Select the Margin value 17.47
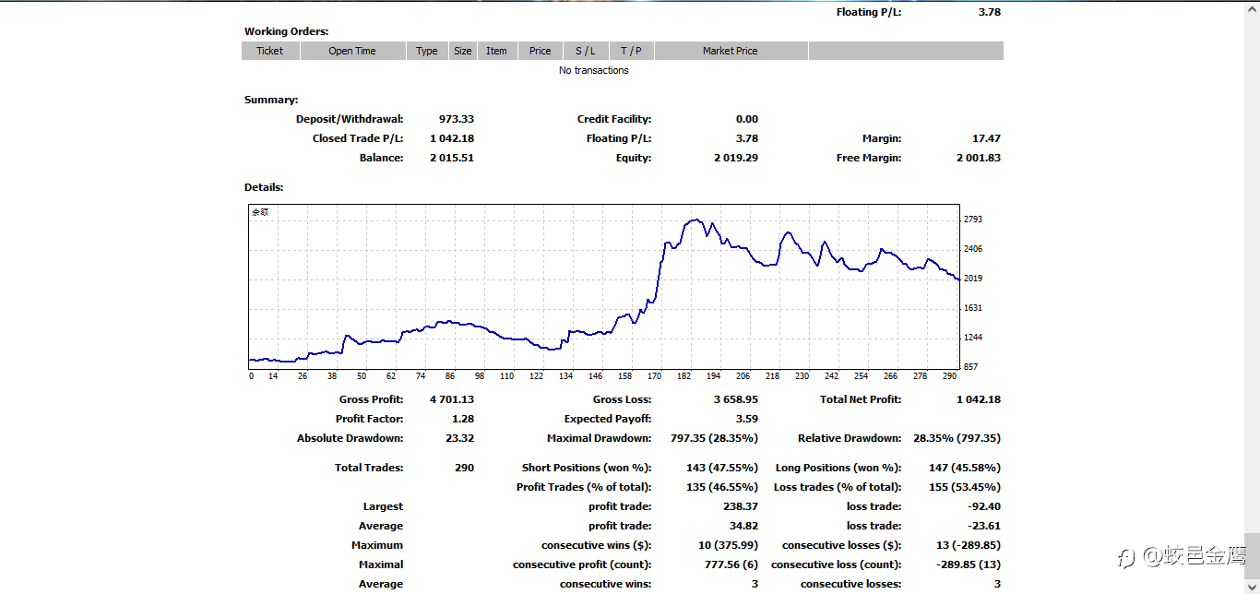Screen dimensions: 1260x594 [x=986, y=138]
